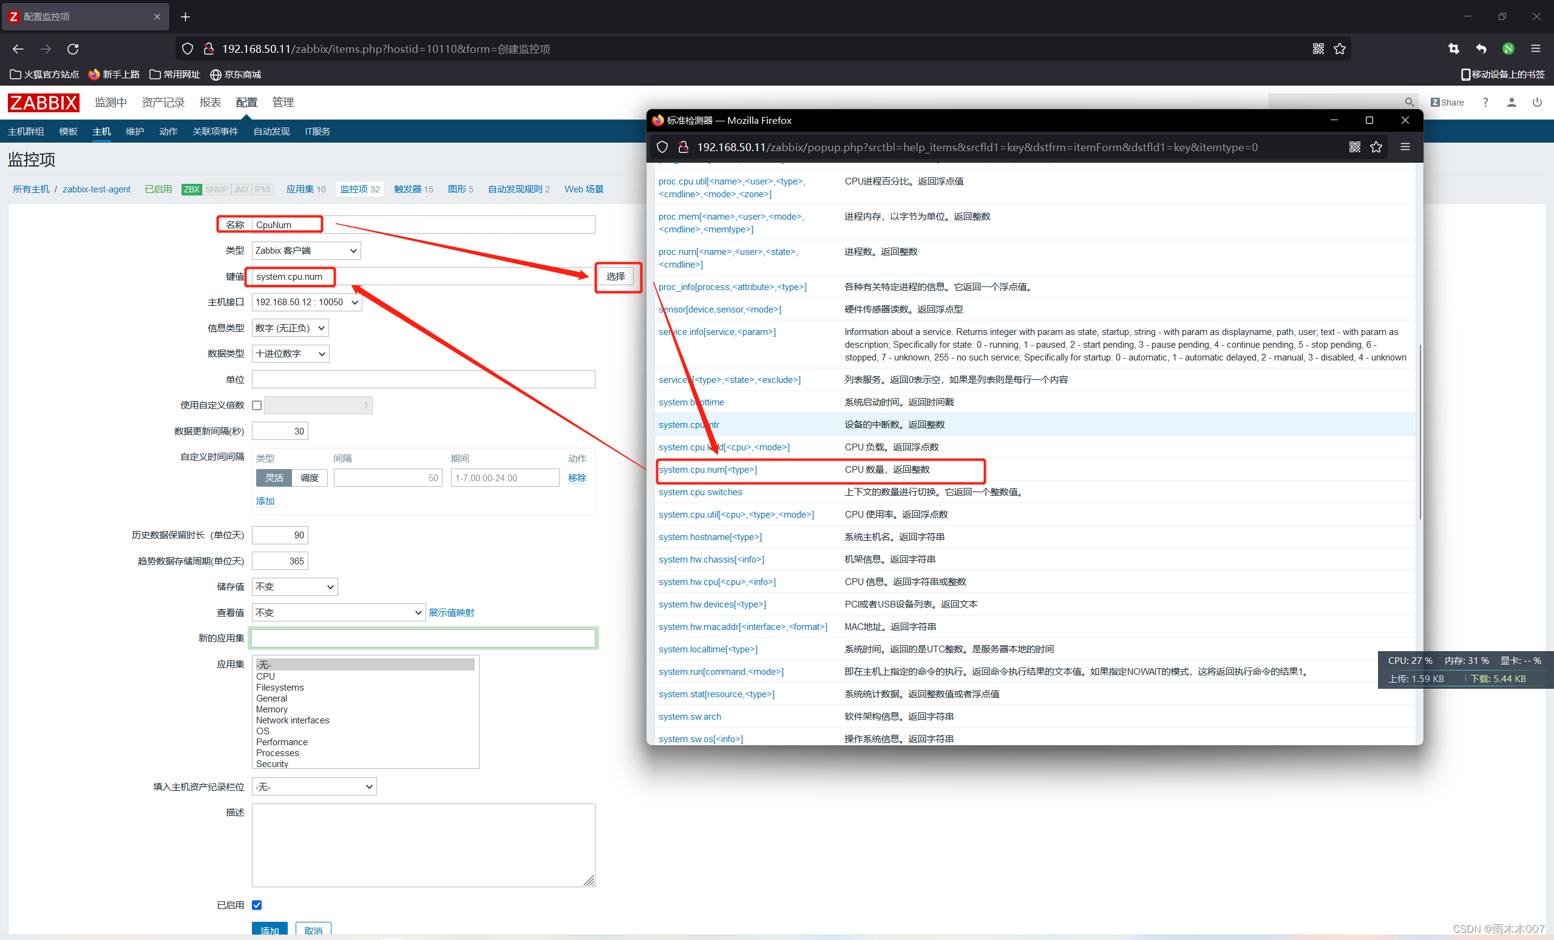Click the 新的应用集 input field
Image resolution: width=1554 pixels, height=940 pixels.
coord(423,638)
